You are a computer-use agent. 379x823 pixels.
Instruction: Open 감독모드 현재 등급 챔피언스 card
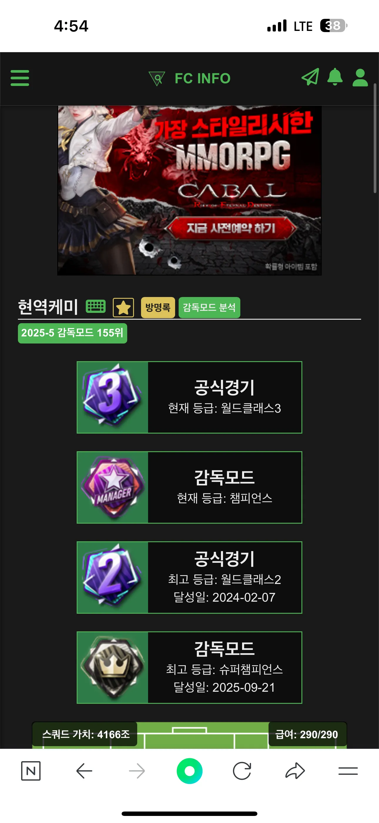point(189,487)
